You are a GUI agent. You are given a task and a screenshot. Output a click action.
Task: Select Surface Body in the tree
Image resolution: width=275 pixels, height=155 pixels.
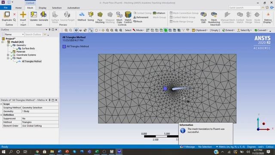coord(28,49)
